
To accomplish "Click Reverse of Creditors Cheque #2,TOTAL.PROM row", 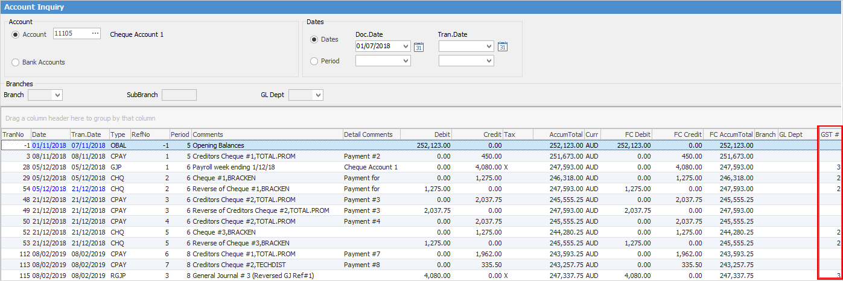I will (x=421, y=210).
